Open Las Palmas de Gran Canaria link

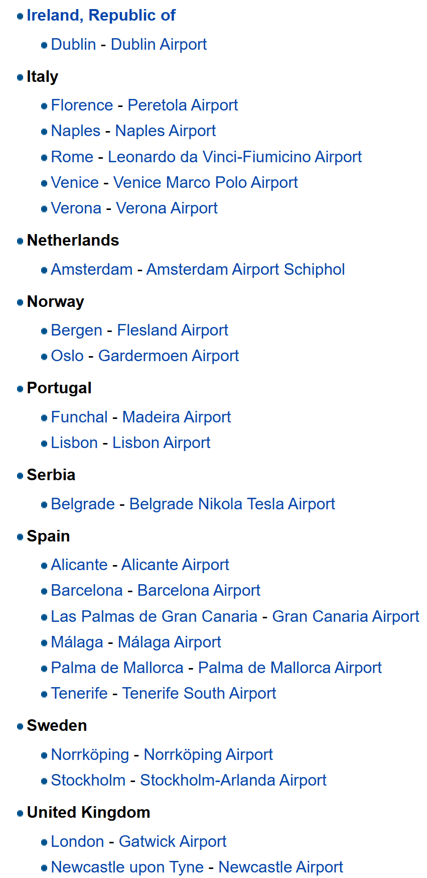[154, 617]
